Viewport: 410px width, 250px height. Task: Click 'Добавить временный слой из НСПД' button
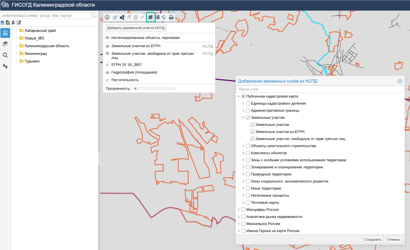coord(136,28)
